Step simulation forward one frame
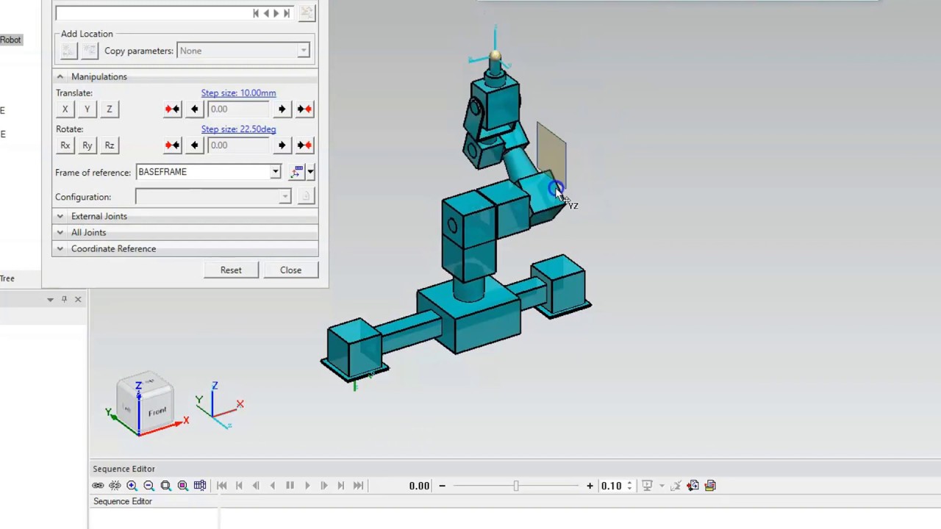 (324, 486)
